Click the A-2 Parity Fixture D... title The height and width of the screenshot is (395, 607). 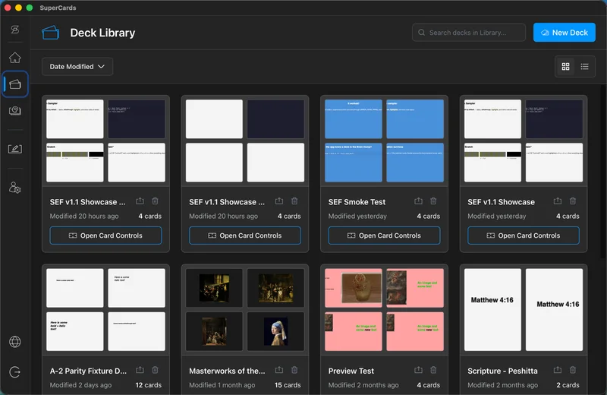tap(88, 371)
